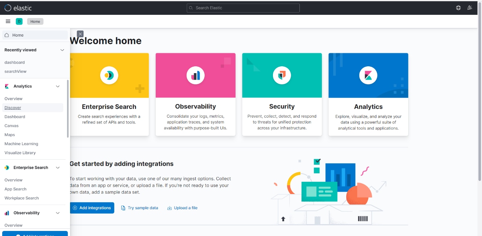Click the Enterprise Search sidebar section icon

[7, 168]
